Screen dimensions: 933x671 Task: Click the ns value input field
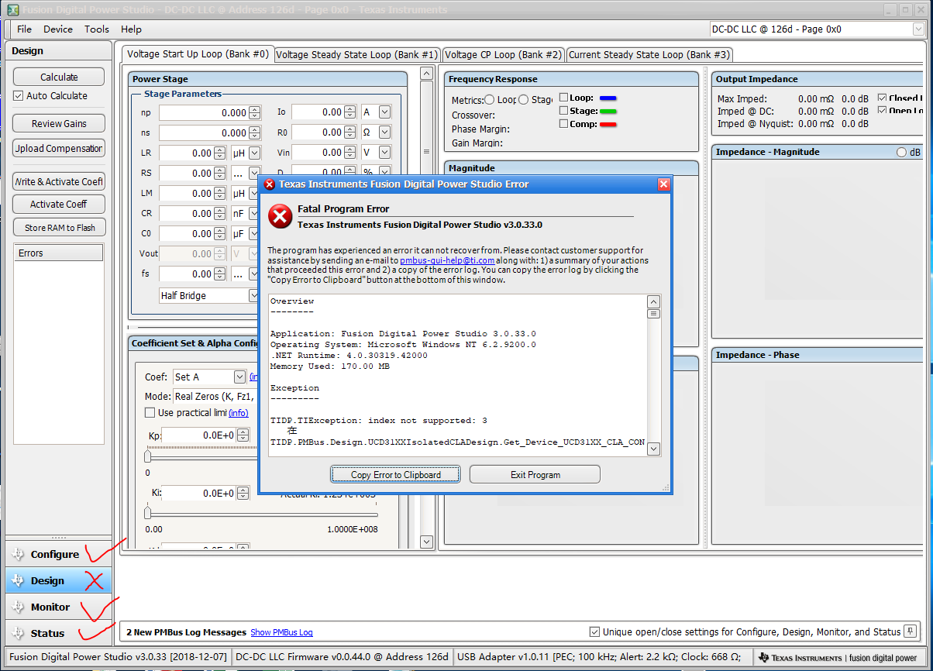coord(204,133)
